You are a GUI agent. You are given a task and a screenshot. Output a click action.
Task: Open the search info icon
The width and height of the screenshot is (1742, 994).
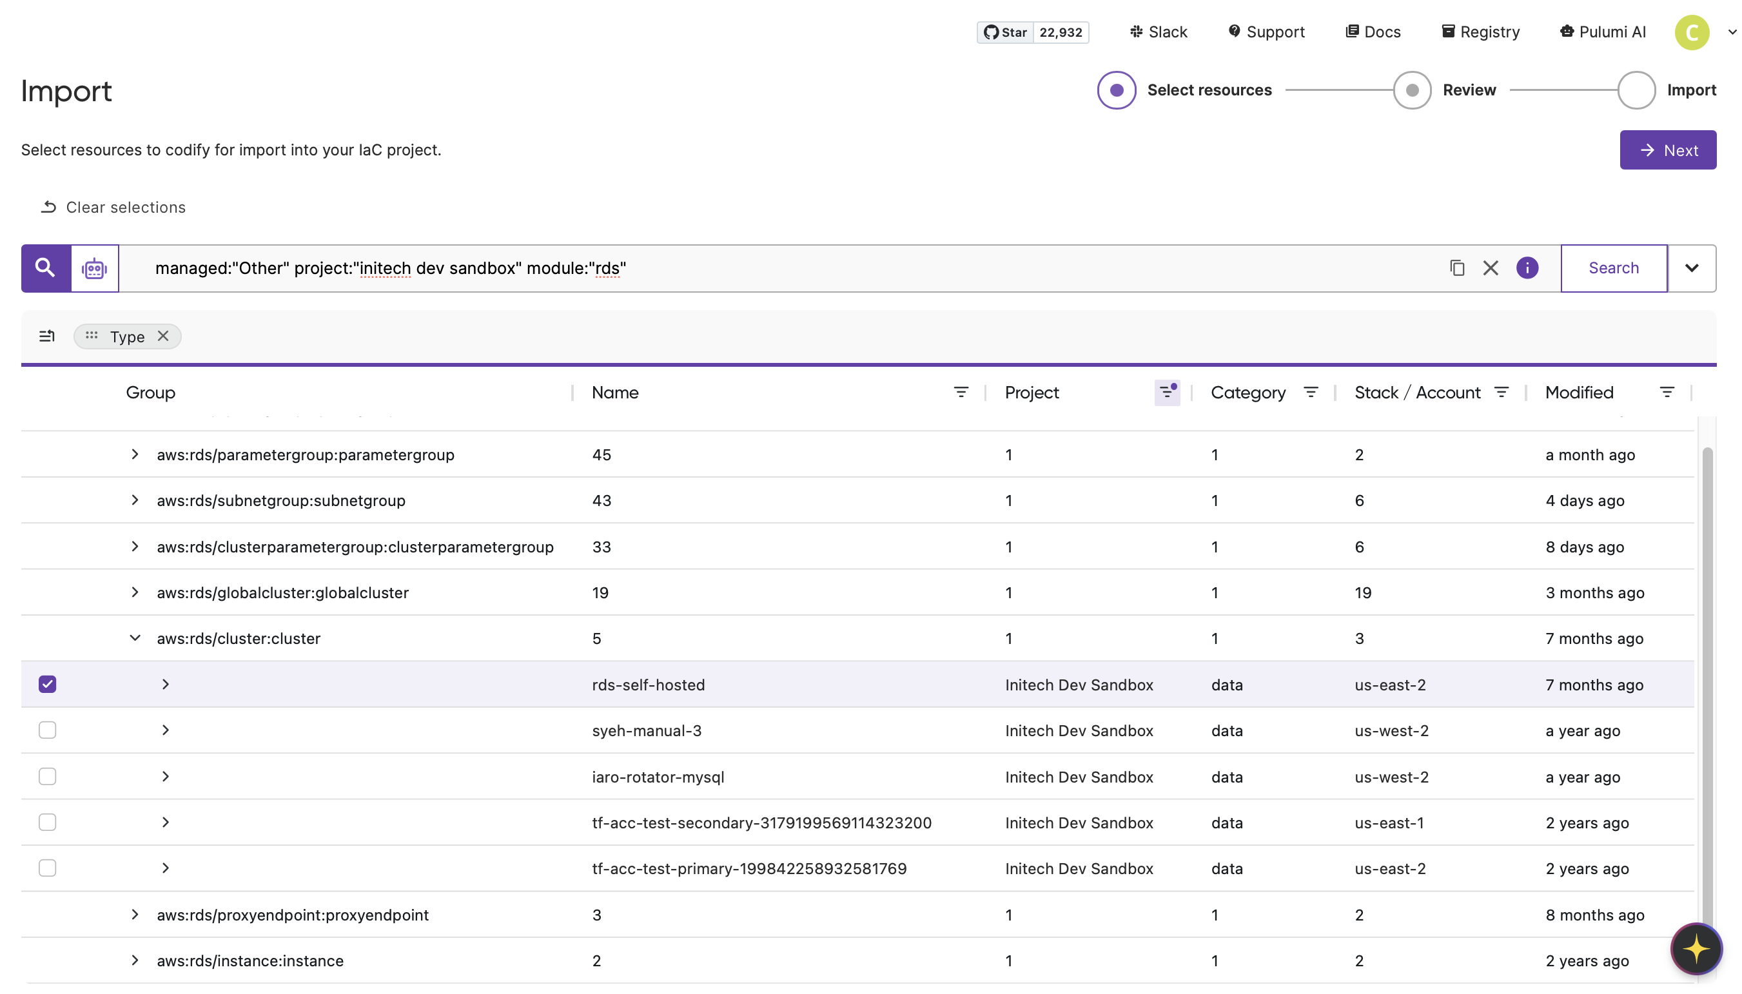pyautogui.click(x=1527, y=268)
